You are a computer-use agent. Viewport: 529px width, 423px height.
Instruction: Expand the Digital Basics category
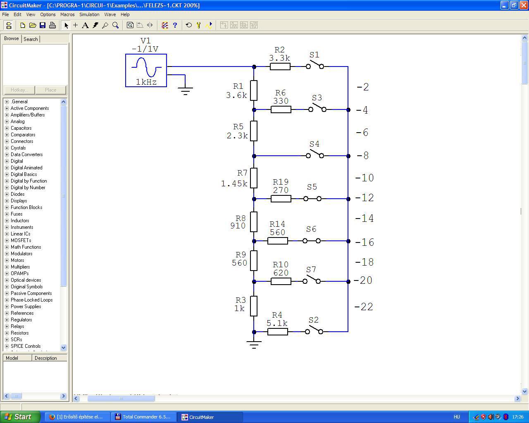[7, 174]
